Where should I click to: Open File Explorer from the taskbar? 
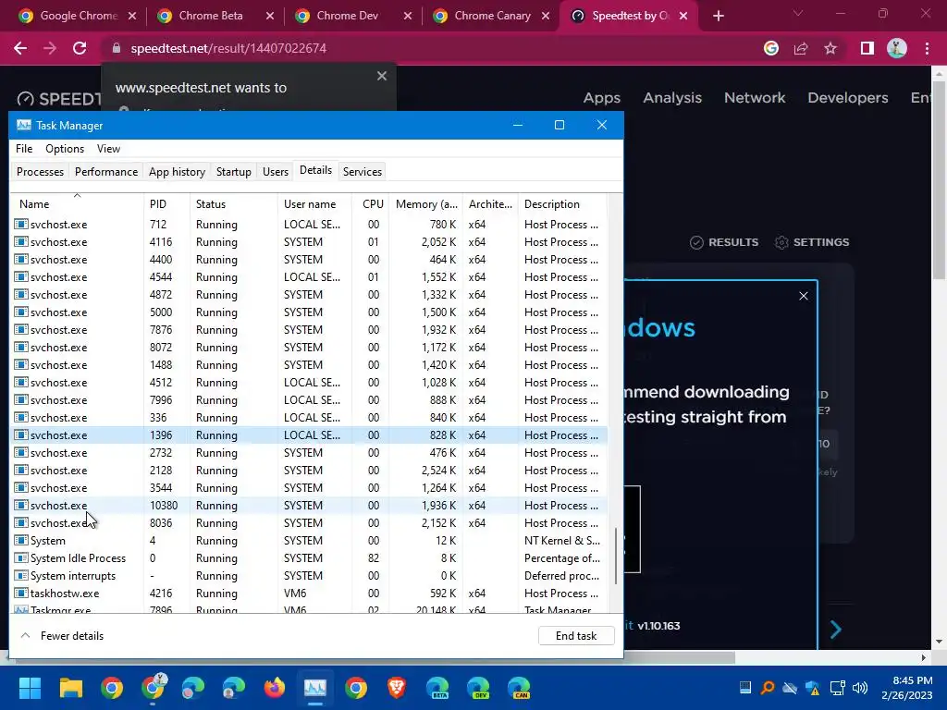tap(70, 688)
